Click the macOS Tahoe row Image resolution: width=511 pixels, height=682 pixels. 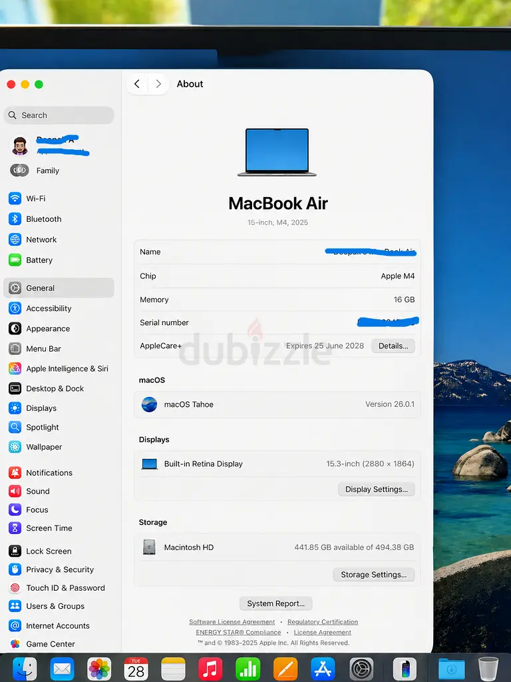277,404
